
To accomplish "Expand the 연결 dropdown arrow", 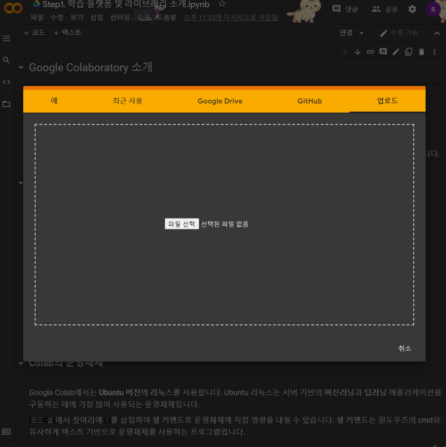I will coord(362,33).
